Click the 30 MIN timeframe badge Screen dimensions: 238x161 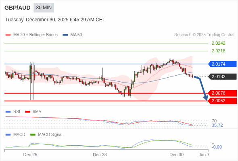[x=44, y=8]
